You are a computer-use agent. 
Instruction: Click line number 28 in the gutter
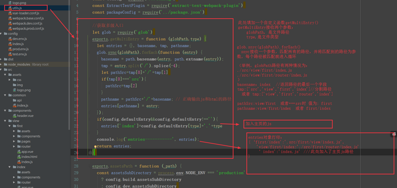pos(76,166)
